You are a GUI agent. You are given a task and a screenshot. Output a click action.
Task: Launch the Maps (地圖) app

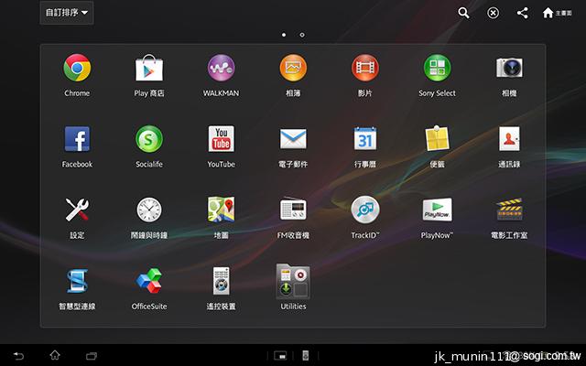click(x=222, y=210)
